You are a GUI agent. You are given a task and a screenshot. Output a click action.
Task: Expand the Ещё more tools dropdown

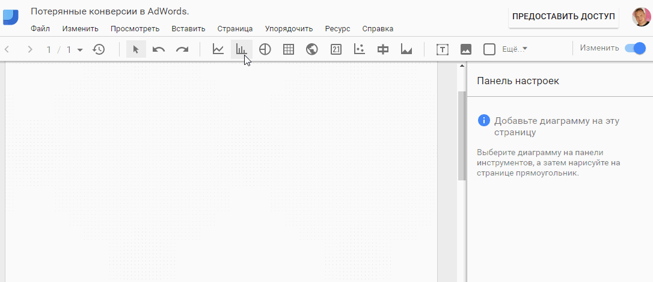(x=515, y=49)
